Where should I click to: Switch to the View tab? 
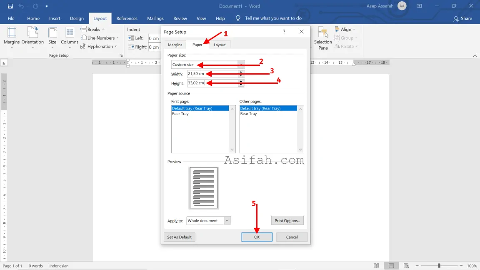pos(201,18)
